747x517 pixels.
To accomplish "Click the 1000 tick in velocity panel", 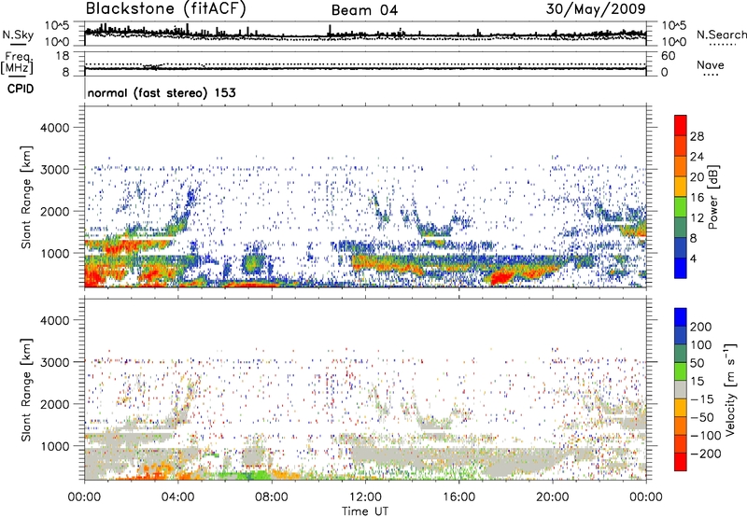I will pyautogui.click(x=55, y=446).
